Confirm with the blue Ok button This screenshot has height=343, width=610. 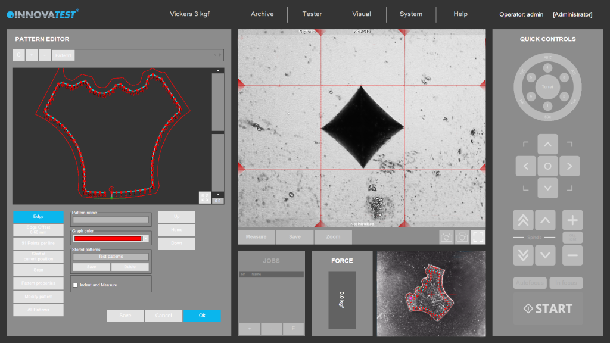202,316
